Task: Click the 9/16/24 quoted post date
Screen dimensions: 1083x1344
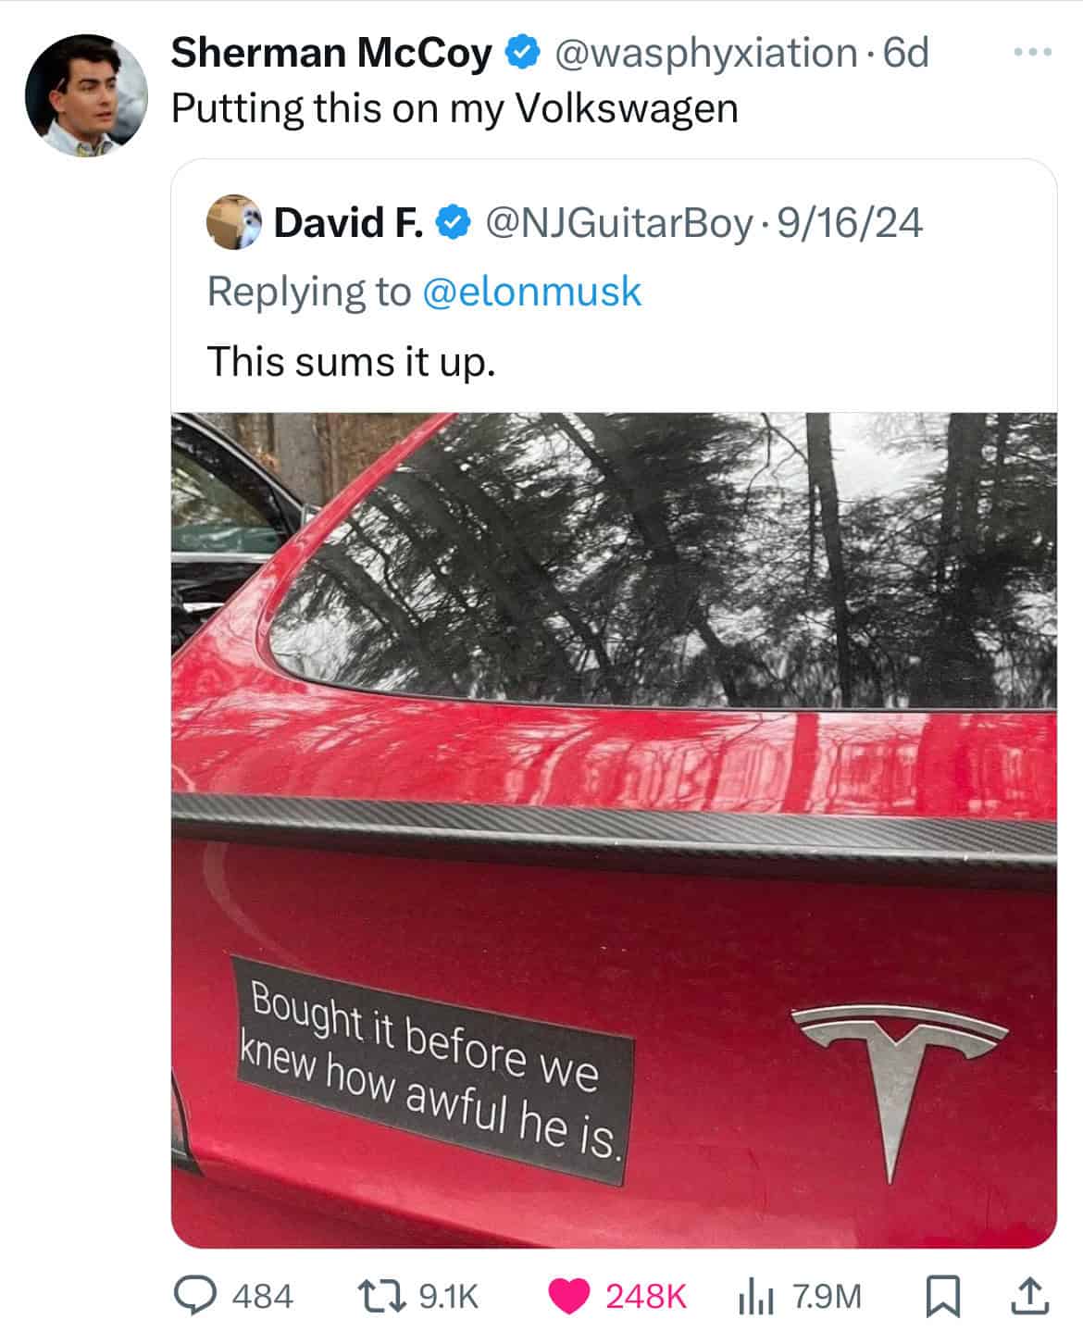Action: coord(850,223)
